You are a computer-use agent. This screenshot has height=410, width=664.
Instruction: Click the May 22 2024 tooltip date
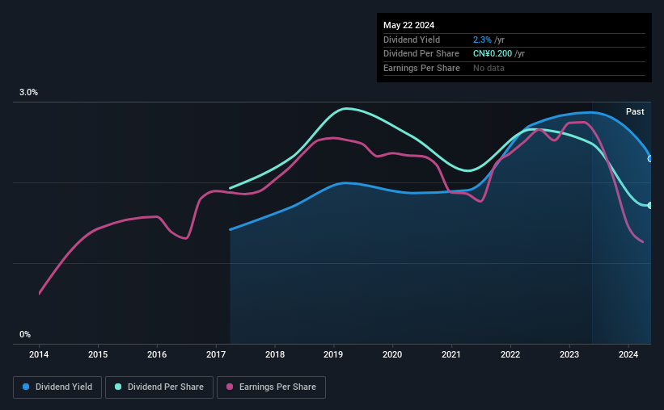pyautogui.click(x=408, y=25)
